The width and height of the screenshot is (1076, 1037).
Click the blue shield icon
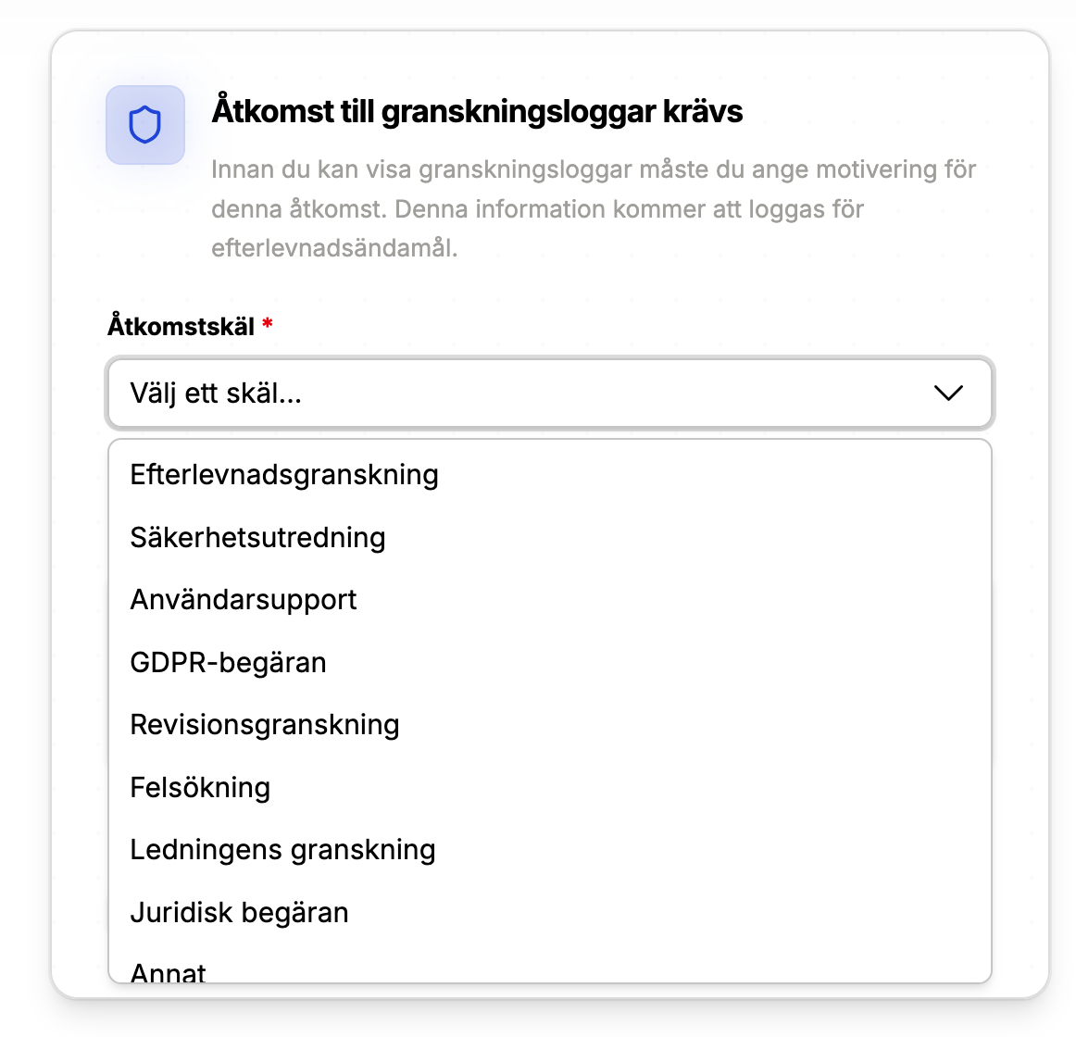[x=145, y=125]
